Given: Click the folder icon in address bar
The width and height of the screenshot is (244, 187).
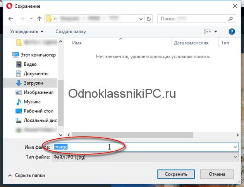Looking at the screenshot, I should (x=49, y=19).
